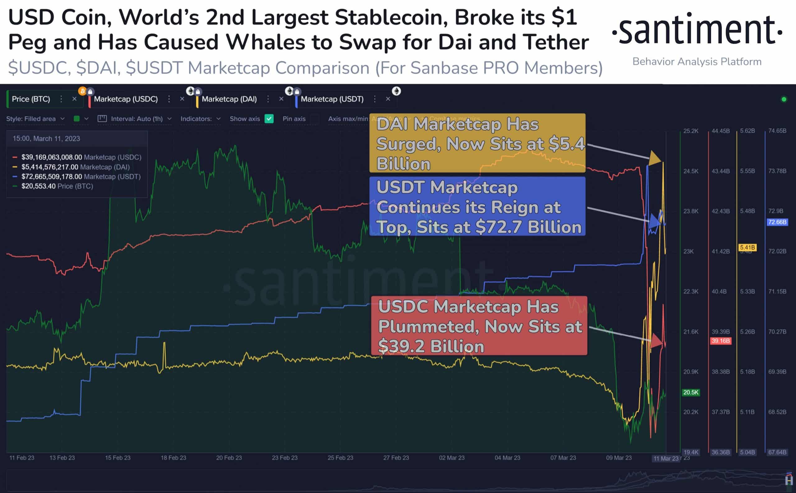This screenshot has width=796, height=493.
Task: Uncheck the Show axis checkbox
Action: pos(269,119)
